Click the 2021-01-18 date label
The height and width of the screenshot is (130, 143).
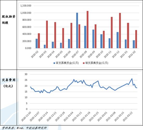tap(85, 117)
